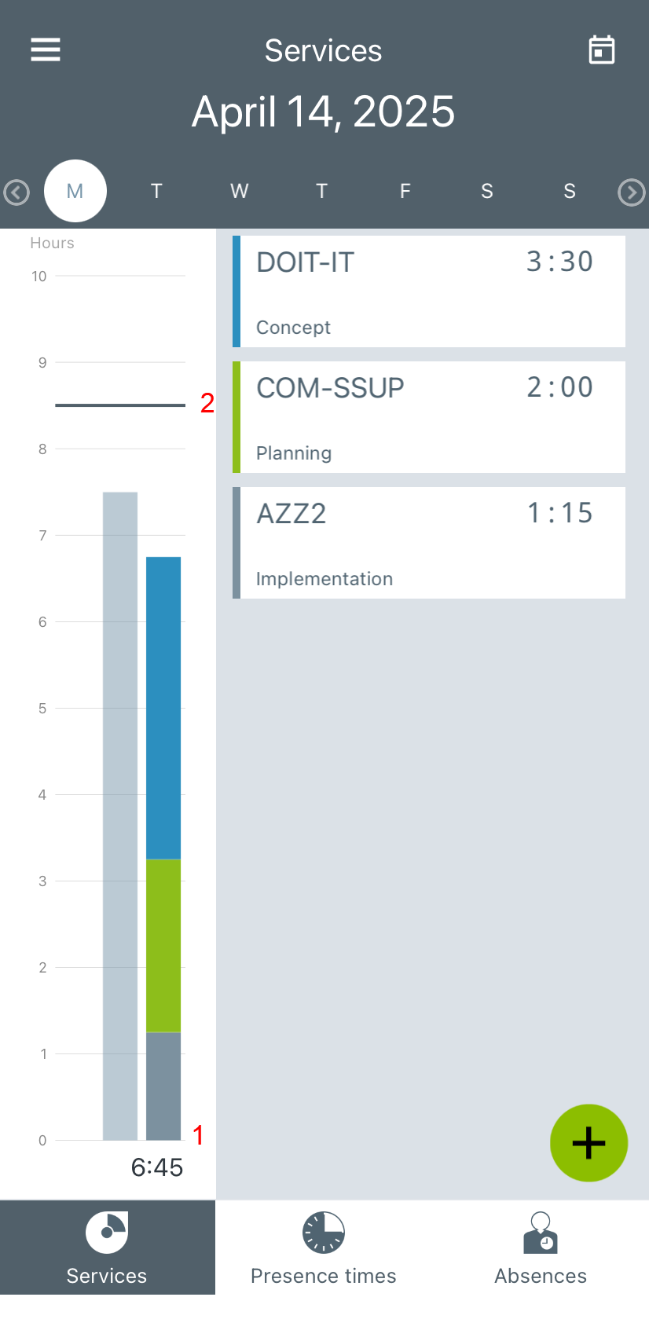Viewport: 649px width, 1319px height.
Task: Click the target hours line on chart
Action: tap(120, 405)
